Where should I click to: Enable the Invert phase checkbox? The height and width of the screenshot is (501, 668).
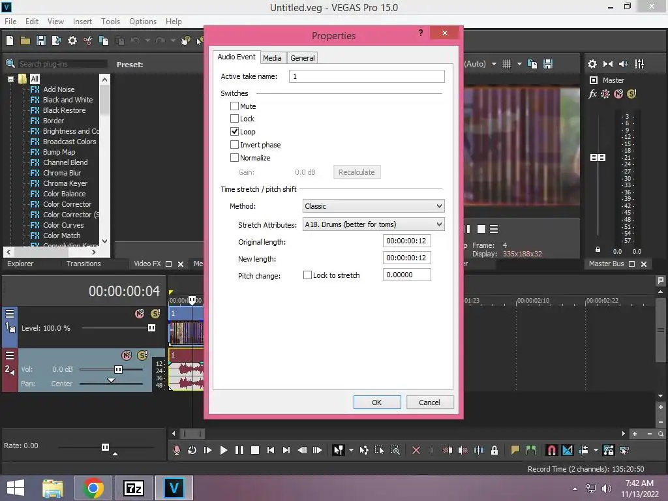[234, 144]
